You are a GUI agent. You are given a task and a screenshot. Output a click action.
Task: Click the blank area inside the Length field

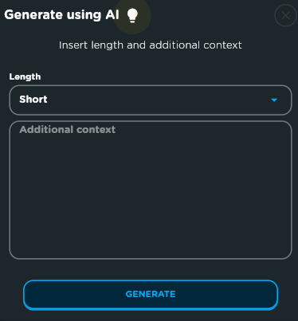pos(159,100)
